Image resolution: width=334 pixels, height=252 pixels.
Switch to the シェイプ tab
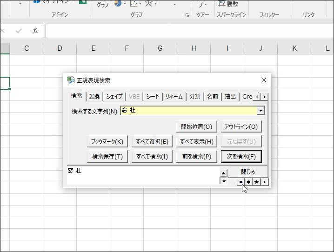click(114, 97)
